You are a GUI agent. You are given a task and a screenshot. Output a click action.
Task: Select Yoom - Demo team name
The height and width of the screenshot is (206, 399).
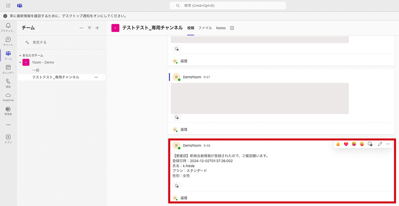(x=43, y=62)
